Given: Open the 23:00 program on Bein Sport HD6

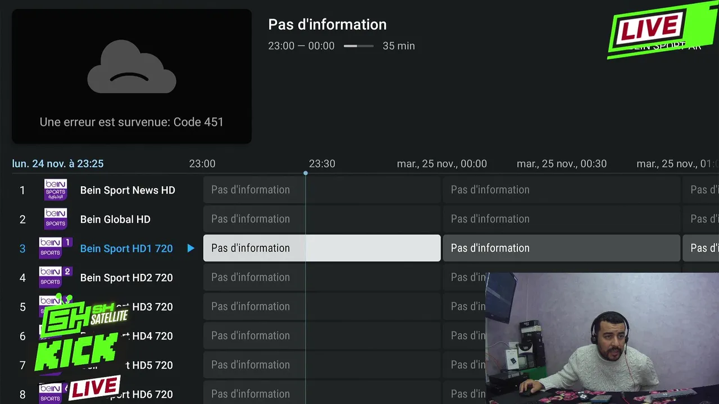Looking at the screenshot, I should coord(322,392).
